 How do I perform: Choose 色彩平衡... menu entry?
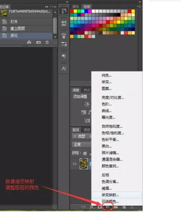pos(117,140)
